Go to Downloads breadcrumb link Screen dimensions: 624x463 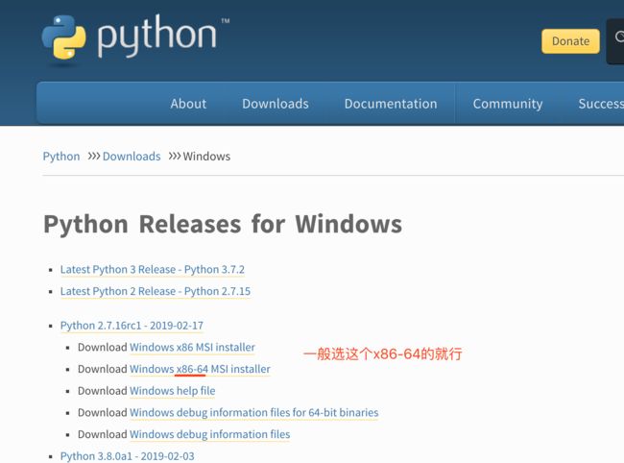click(x=132, y=156)
